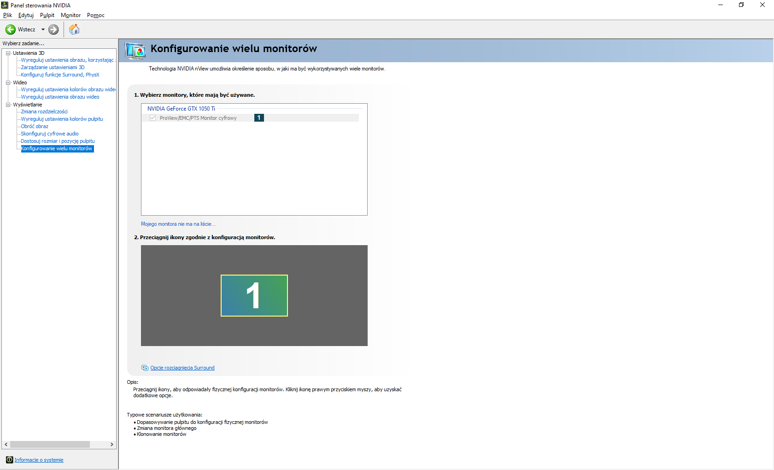Screen dimensions: 774x470
Task: Select Zarządzanie ustawieniami 3D task
Action: (x=53, y=67)
